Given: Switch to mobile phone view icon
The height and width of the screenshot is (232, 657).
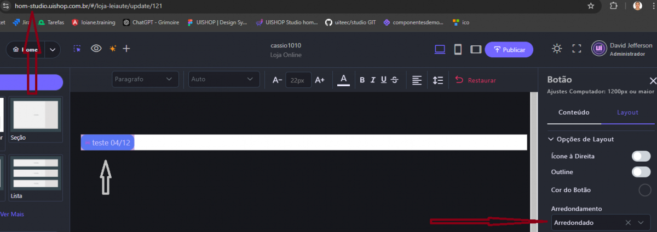Looking at the screenshot, I should [x=458, y=50].
